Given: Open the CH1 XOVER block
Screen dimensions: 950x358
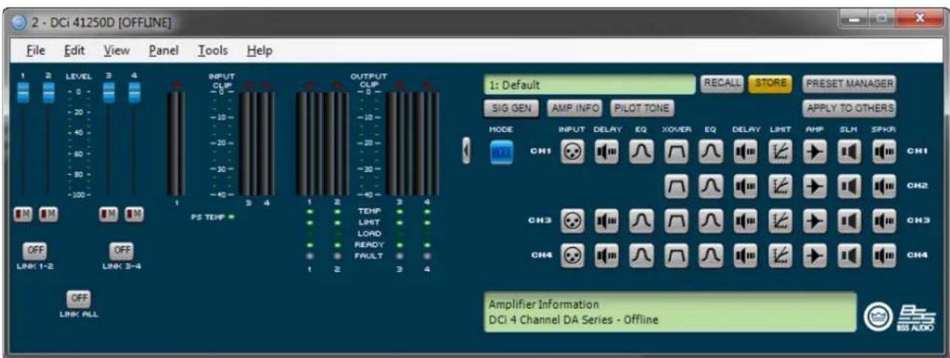Looking at the screenshot, I should 675,152.
